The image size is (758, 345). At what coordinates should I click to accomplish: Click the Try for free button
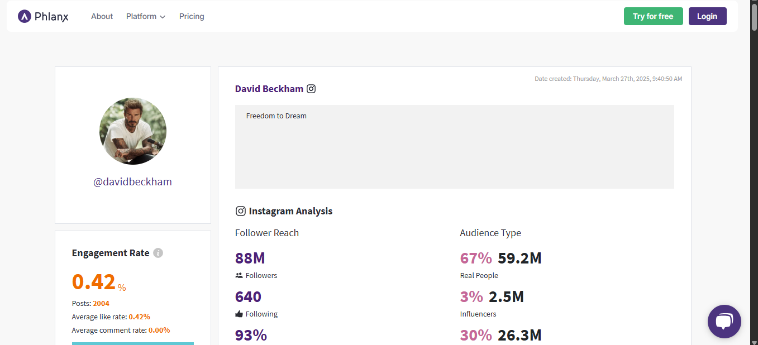pos(653,16)
